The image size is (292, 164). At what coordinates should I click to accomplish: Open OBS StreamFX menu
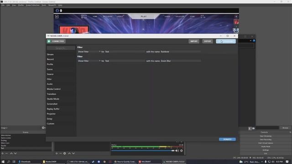[52, 5]
